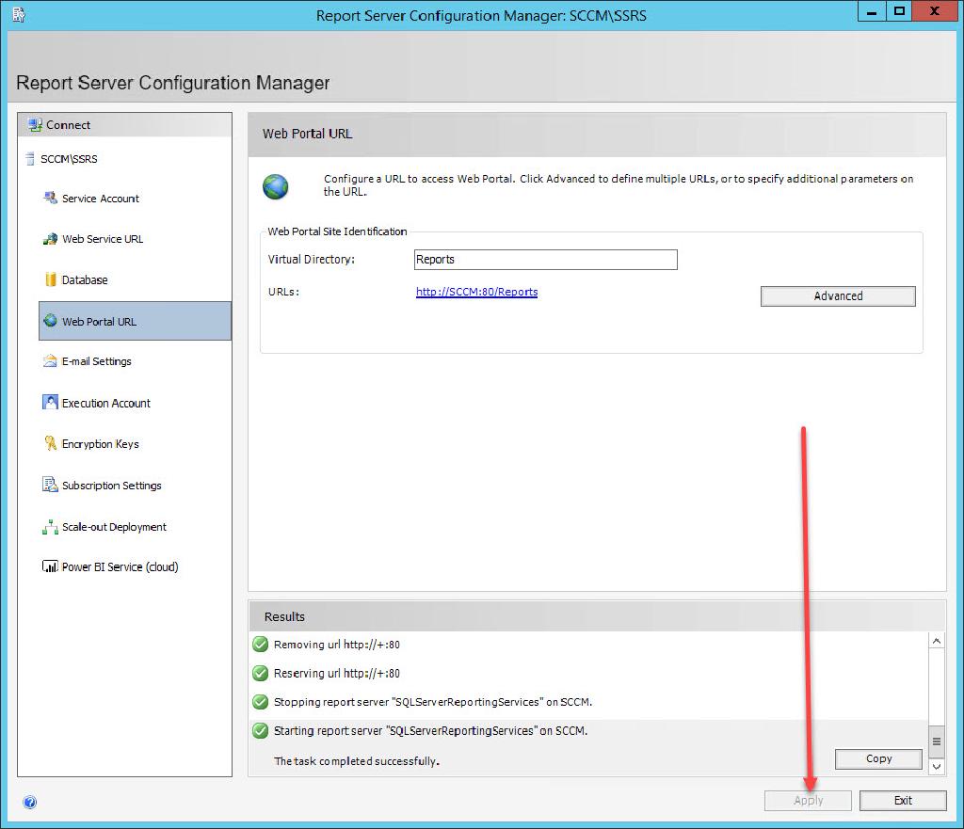
Task: Click the Web Portal URL globe icon in sidebar
Action: point(51,321)
